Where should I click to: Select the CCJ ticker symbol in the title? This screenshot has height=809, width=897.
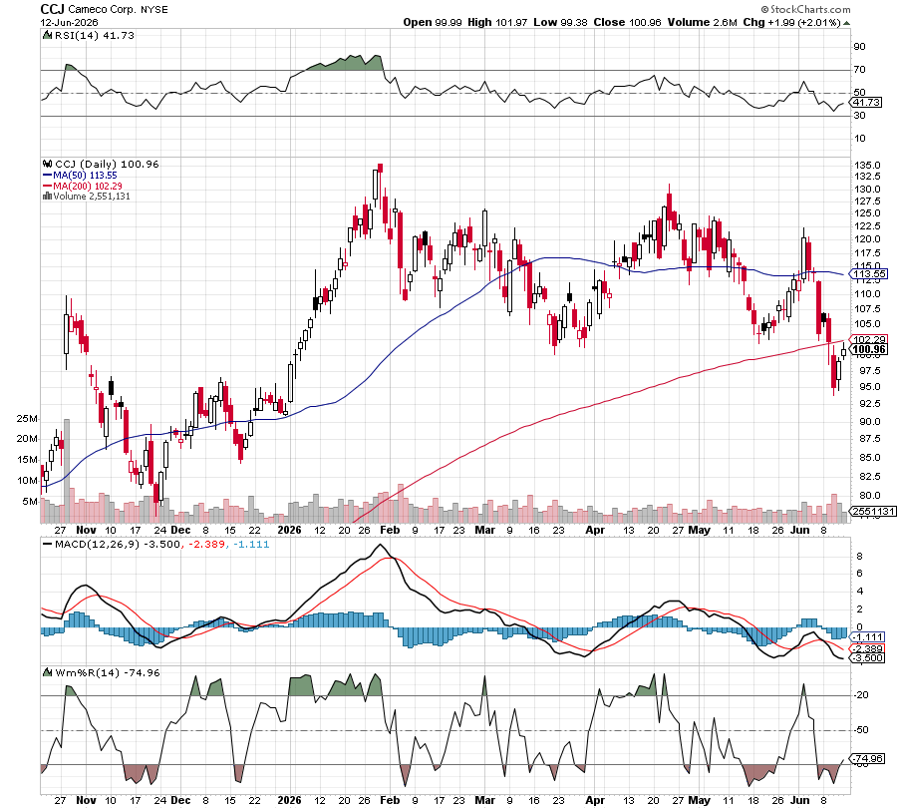tap(52, 9)
